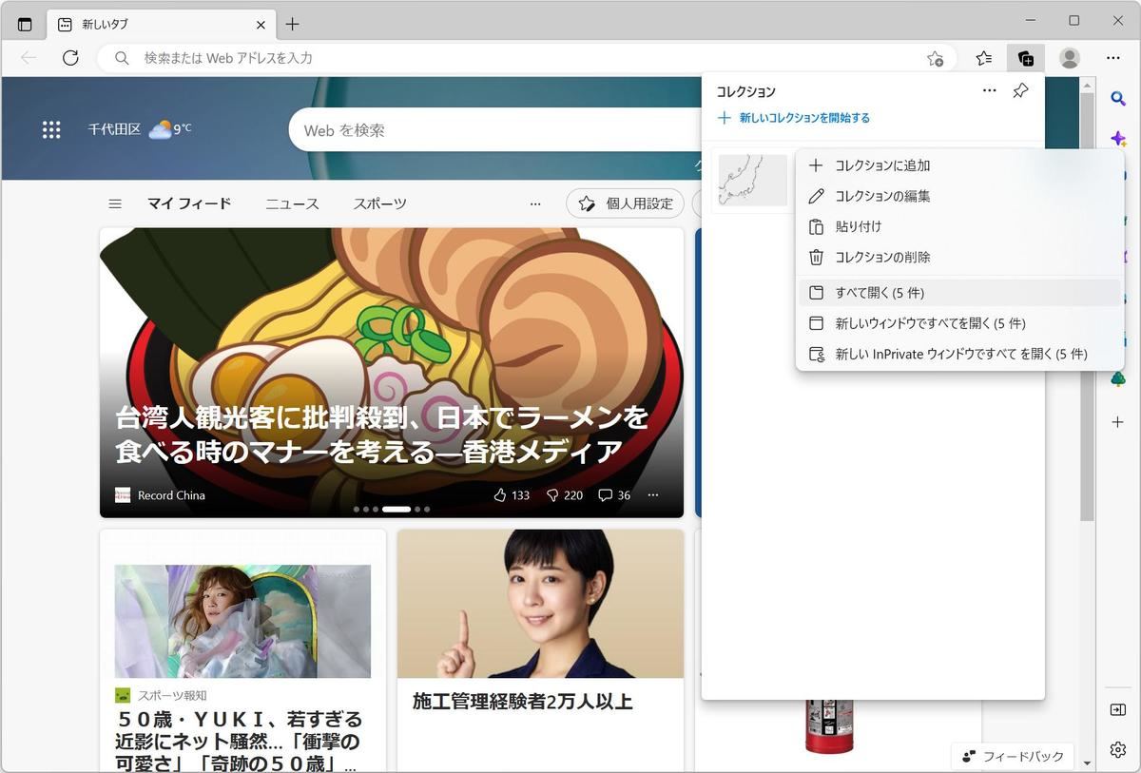Open the tab actions menu icon

click(x=25, y=25)
